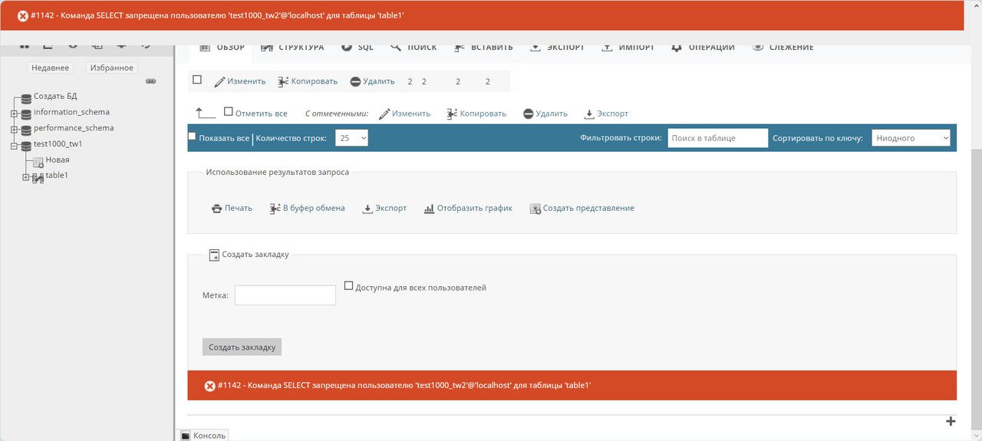The height and width of the screenshot is (441, 982).
Task: Select the test1000_tw1 database name
Action: coord(58,144)
